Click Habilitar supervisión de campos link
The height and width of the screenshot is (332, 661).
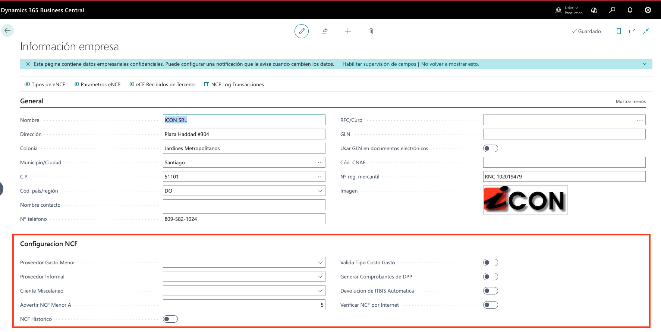379,64
